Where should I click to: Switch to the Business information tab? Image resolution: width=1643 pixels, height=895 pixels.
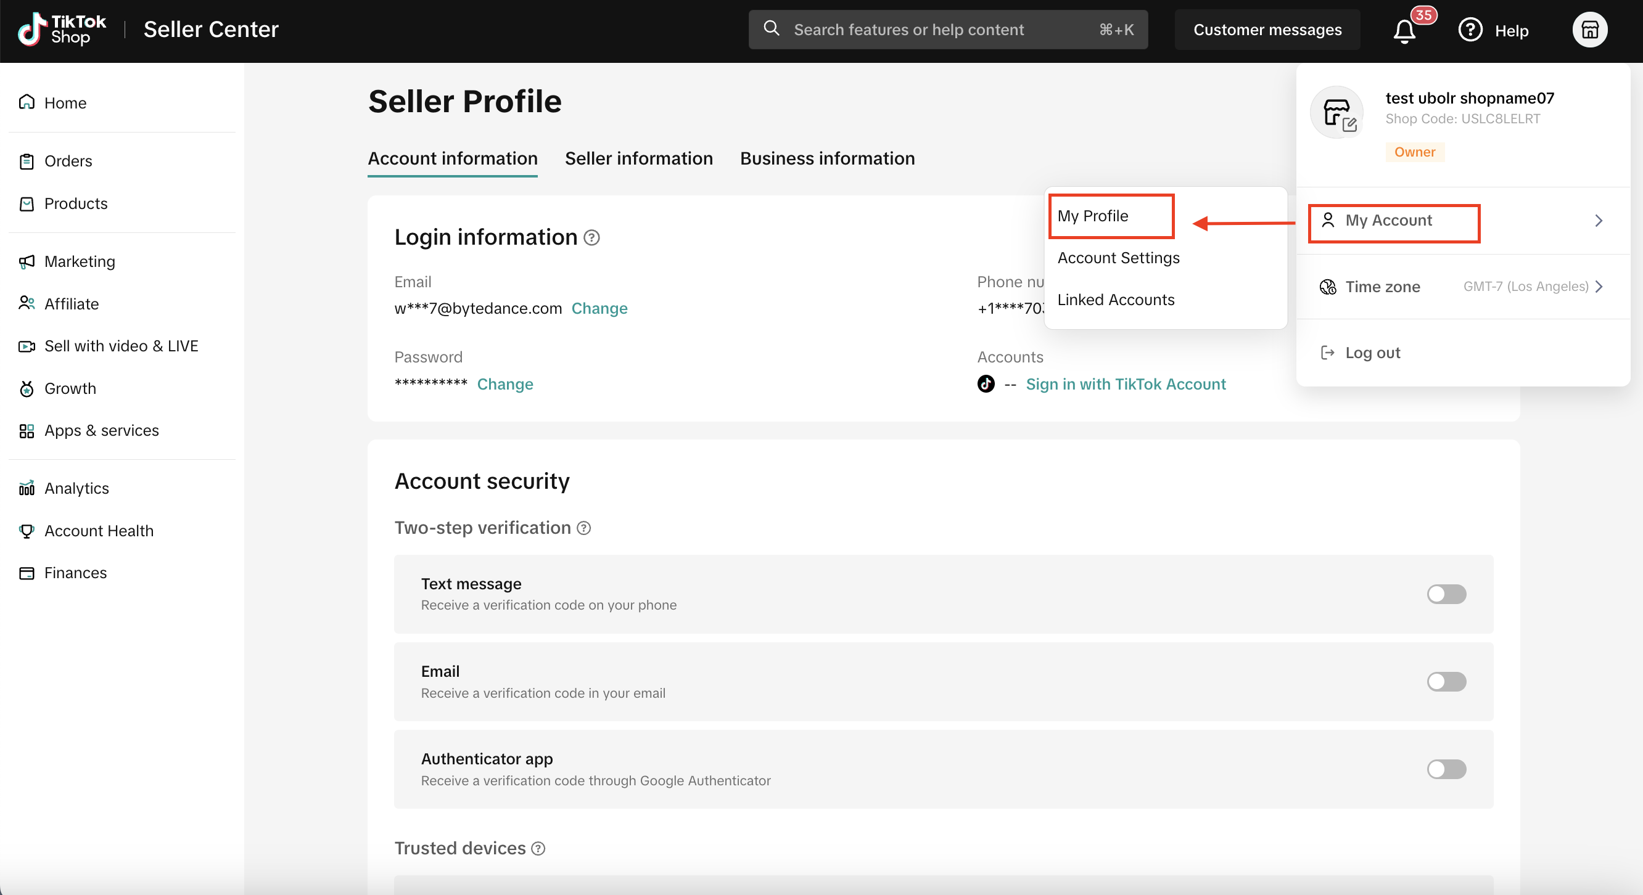827,158
